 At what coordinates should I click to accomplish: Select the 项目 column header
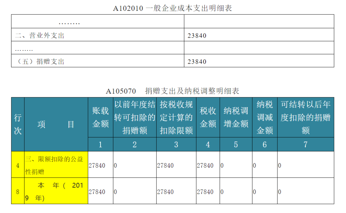tap(56, 124)
